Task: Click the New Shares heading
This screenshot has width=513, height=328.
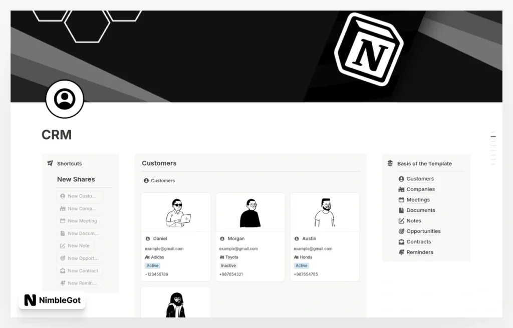Action: pos(76,179)
